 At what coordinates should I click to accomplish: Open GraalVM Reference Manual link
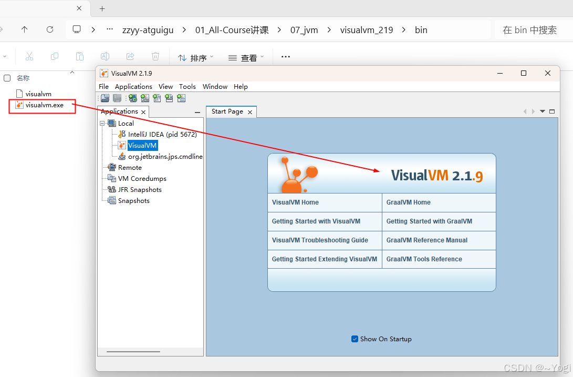pyautogui.click(x=427, y=240)
